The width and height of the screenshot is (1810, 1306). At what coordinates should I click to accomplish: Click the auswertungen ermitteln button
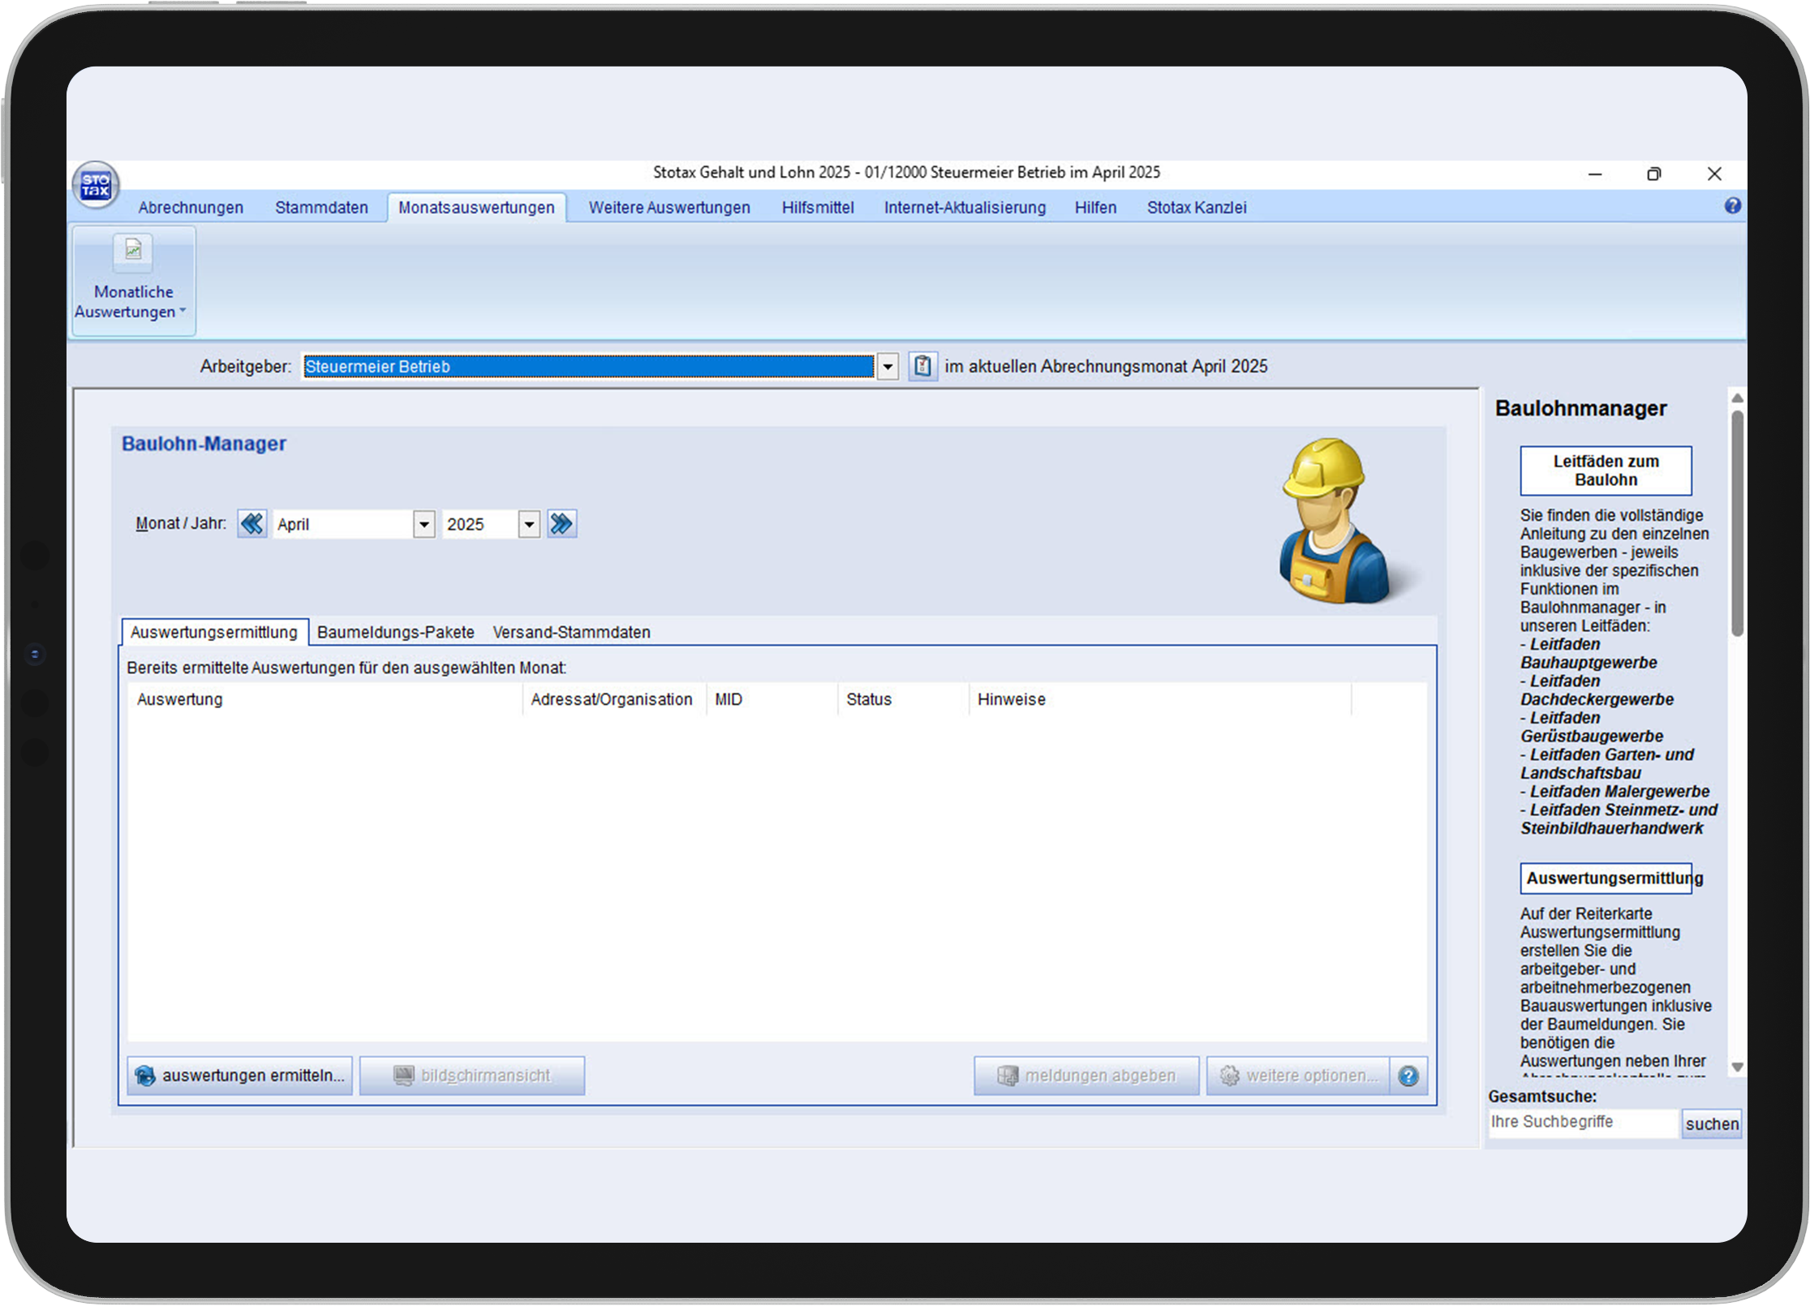[239, 1076]
